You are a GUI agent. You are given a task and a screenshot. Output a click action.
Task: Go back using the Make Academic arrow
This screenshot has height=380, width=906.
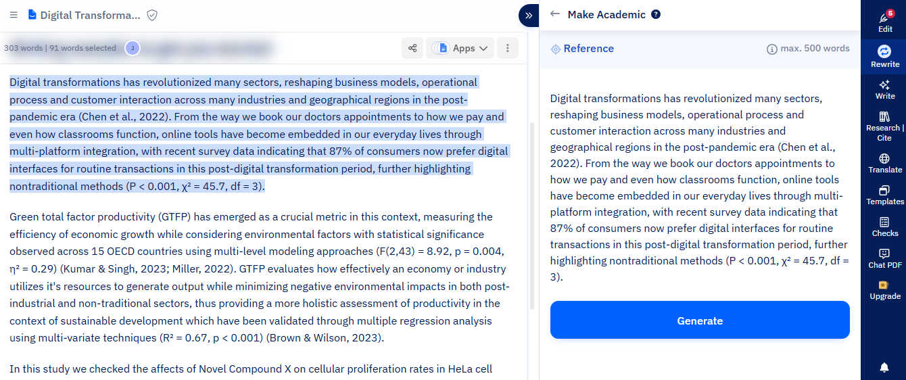tap(555, 14)
